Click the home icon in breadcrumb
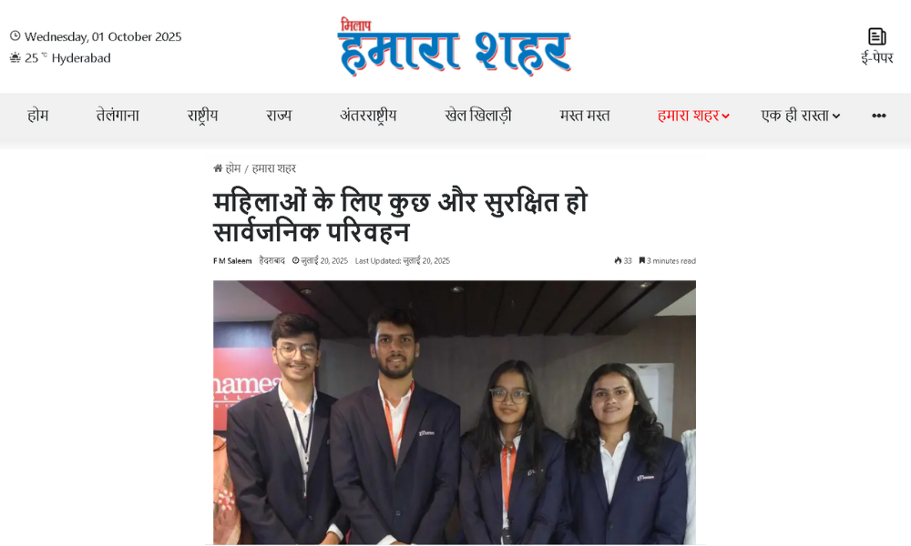Image resolution: width=911 pixels, height=546 pixels. (x=218, y=168)
